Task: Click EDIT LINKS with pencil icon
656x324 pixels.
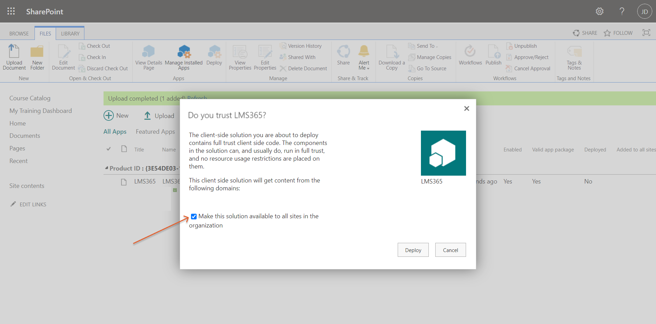Action: (x=28, y=204)
